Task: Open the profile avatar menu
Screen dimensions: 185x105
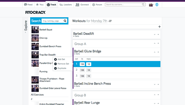Action: click(151, 5)
